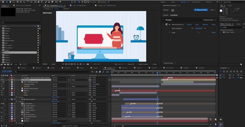Open the resolution (Half) dropdown
The image size is (245, 127).
(x=56, y=64)
